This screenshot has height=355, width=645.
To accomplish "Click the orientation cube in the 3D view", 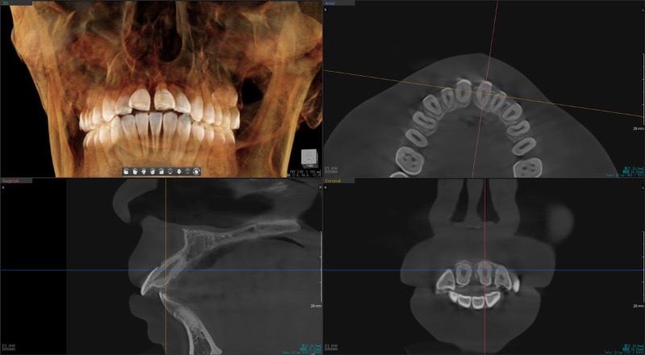I will 308,157.
